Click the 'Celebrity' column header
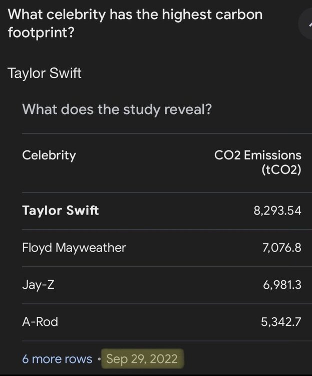This screenshot has height=376, width=312. [x=49, y=155]
